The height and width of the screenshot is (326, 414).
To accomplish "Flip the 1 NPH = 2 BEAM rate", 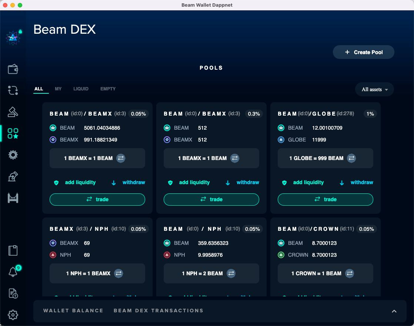I will 231,273.
